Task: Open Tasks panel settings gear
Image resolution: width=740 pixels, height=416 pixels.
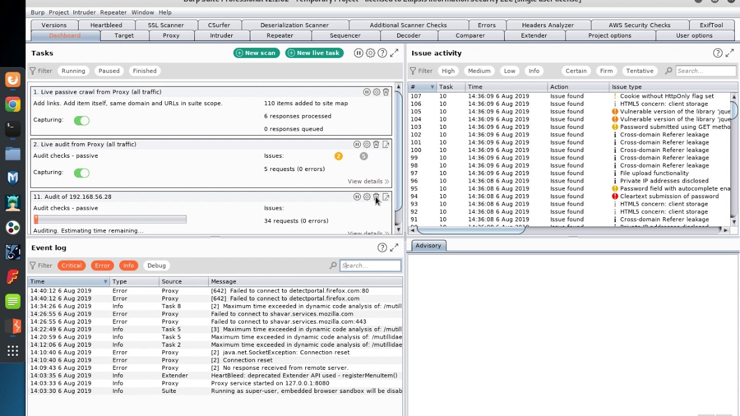Action: tap(370, 53)
